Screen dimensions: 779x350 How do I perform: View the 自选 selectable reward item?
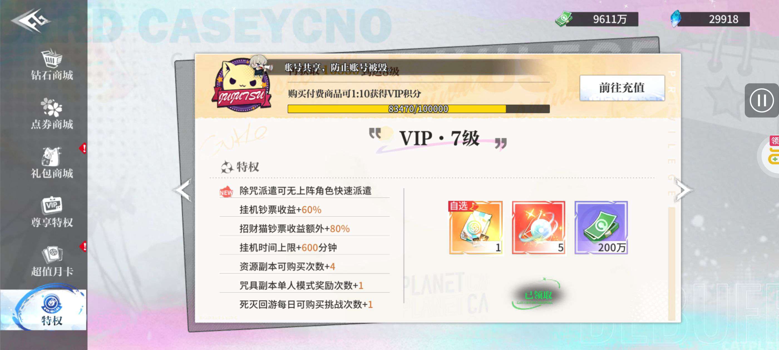(x=476, y=227)
